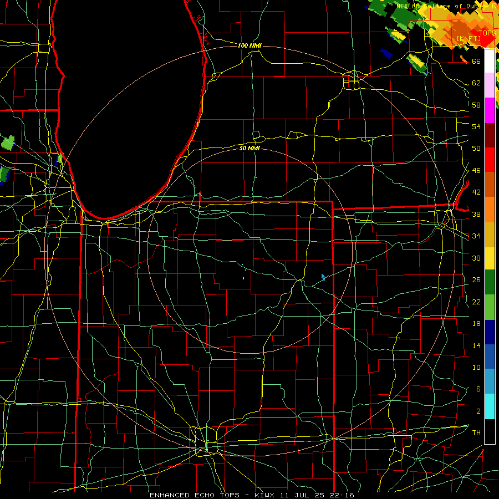Click the "ENHANCED ECHO TOPS" product title
The width and height of the screenshot is (499, 499).
point(195,495)
